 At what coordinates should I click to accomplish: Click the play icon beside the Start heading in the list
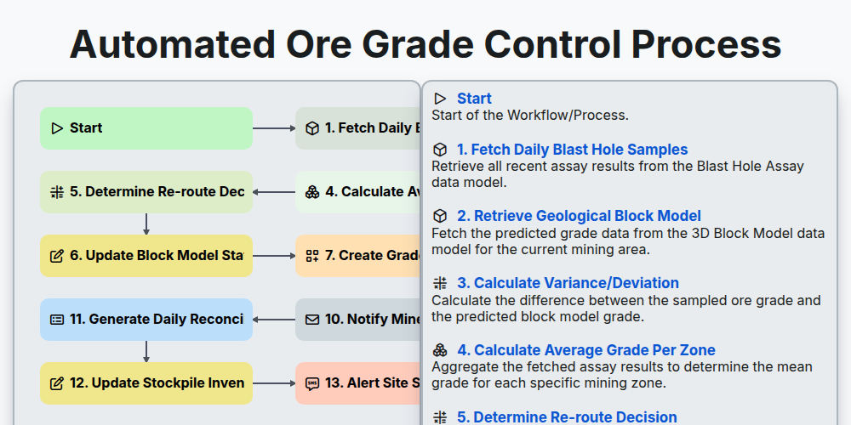pyautogui.click(x=440, y=99)
